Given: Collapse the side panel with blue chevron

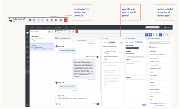Looking at the screenshot, I should [170, 32].
